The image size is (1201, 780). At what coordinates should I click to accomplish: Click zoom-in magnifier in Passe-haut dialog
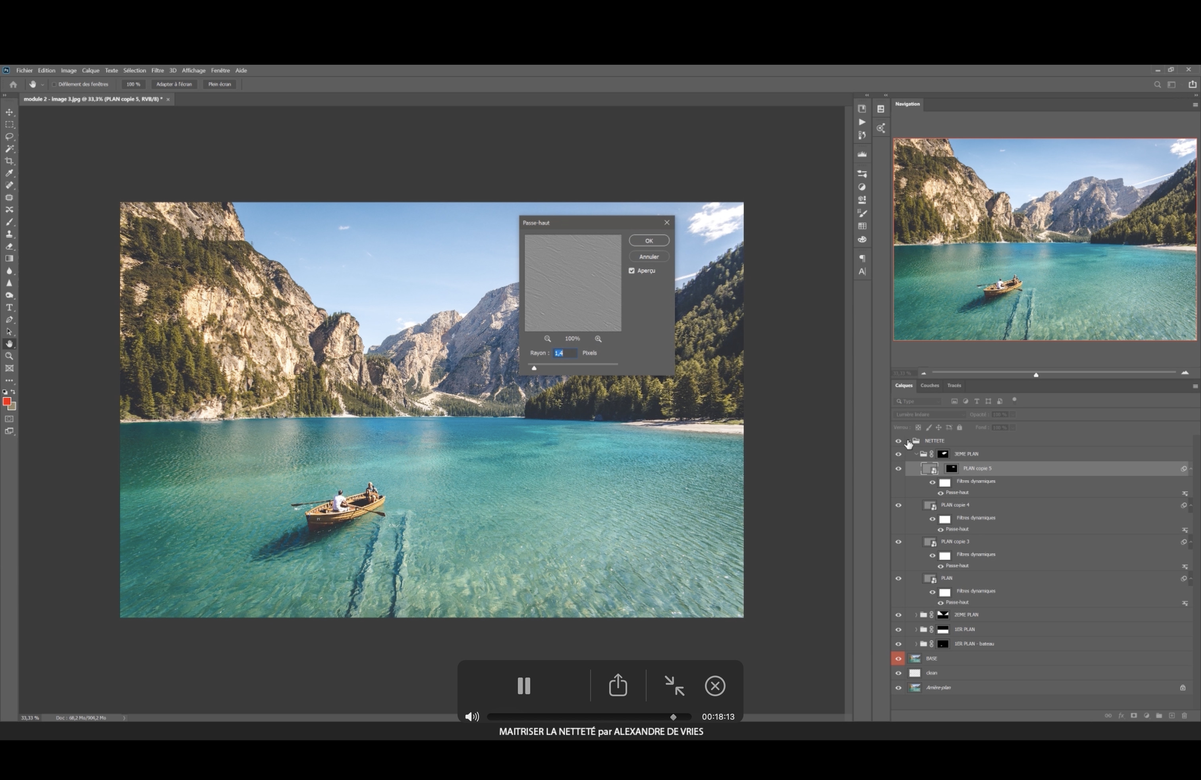click(599, 339)
